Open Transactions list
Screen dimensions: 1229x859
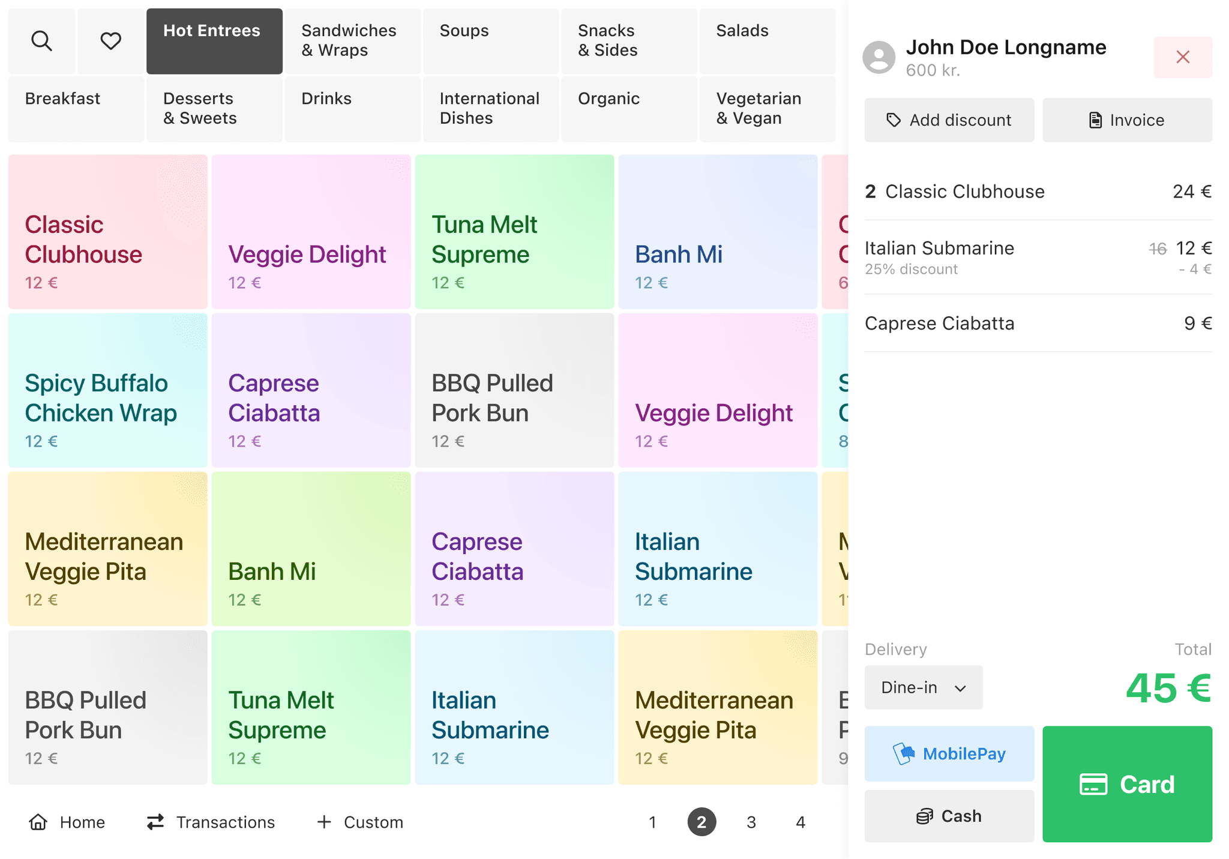pyautogui.click(x=211, y=822)
